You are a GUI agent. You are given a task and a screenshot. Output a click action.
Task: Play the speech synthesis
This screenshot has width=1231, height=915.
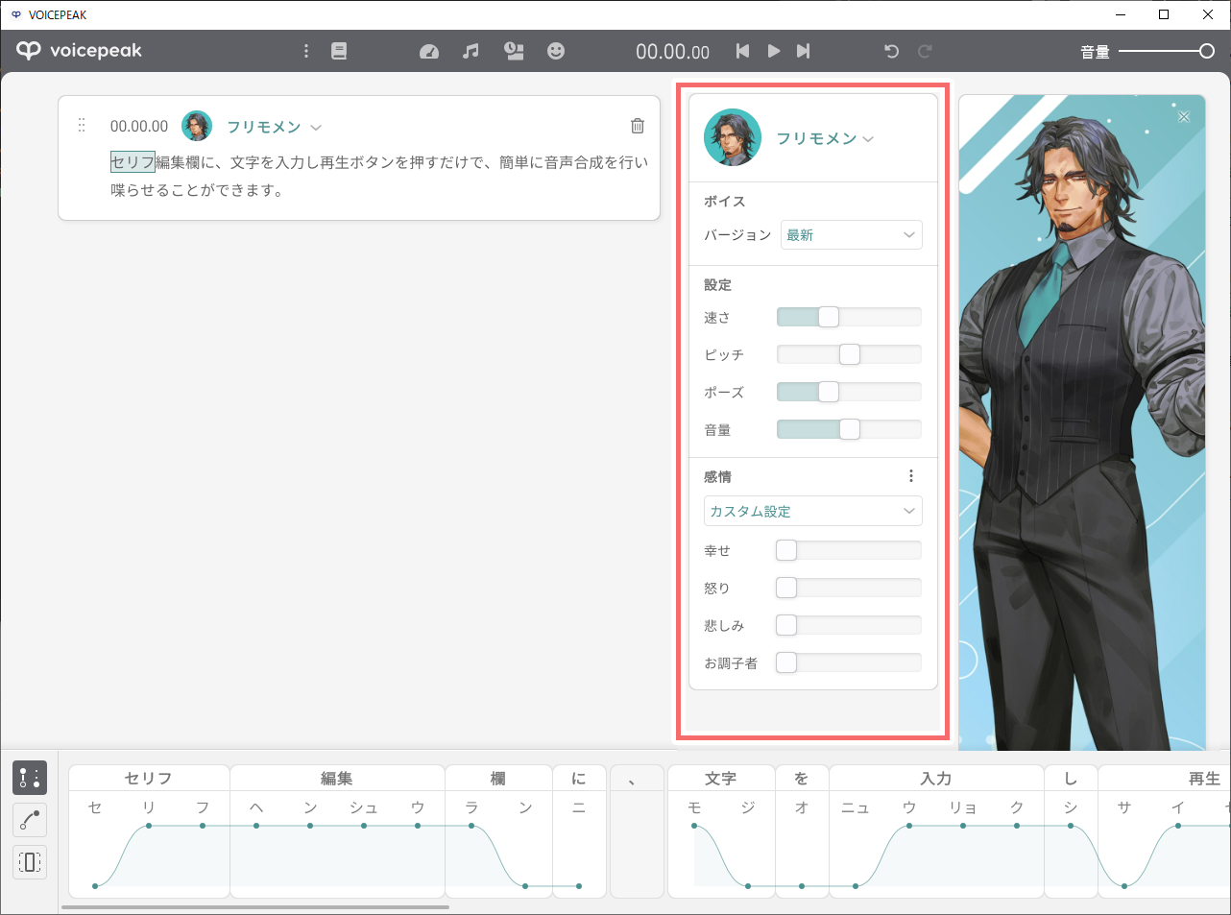pos(774,51)
